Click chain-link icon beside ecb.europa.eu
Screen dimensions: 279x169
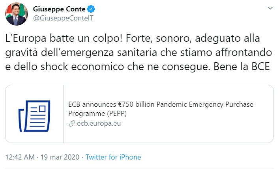(72, 123)
